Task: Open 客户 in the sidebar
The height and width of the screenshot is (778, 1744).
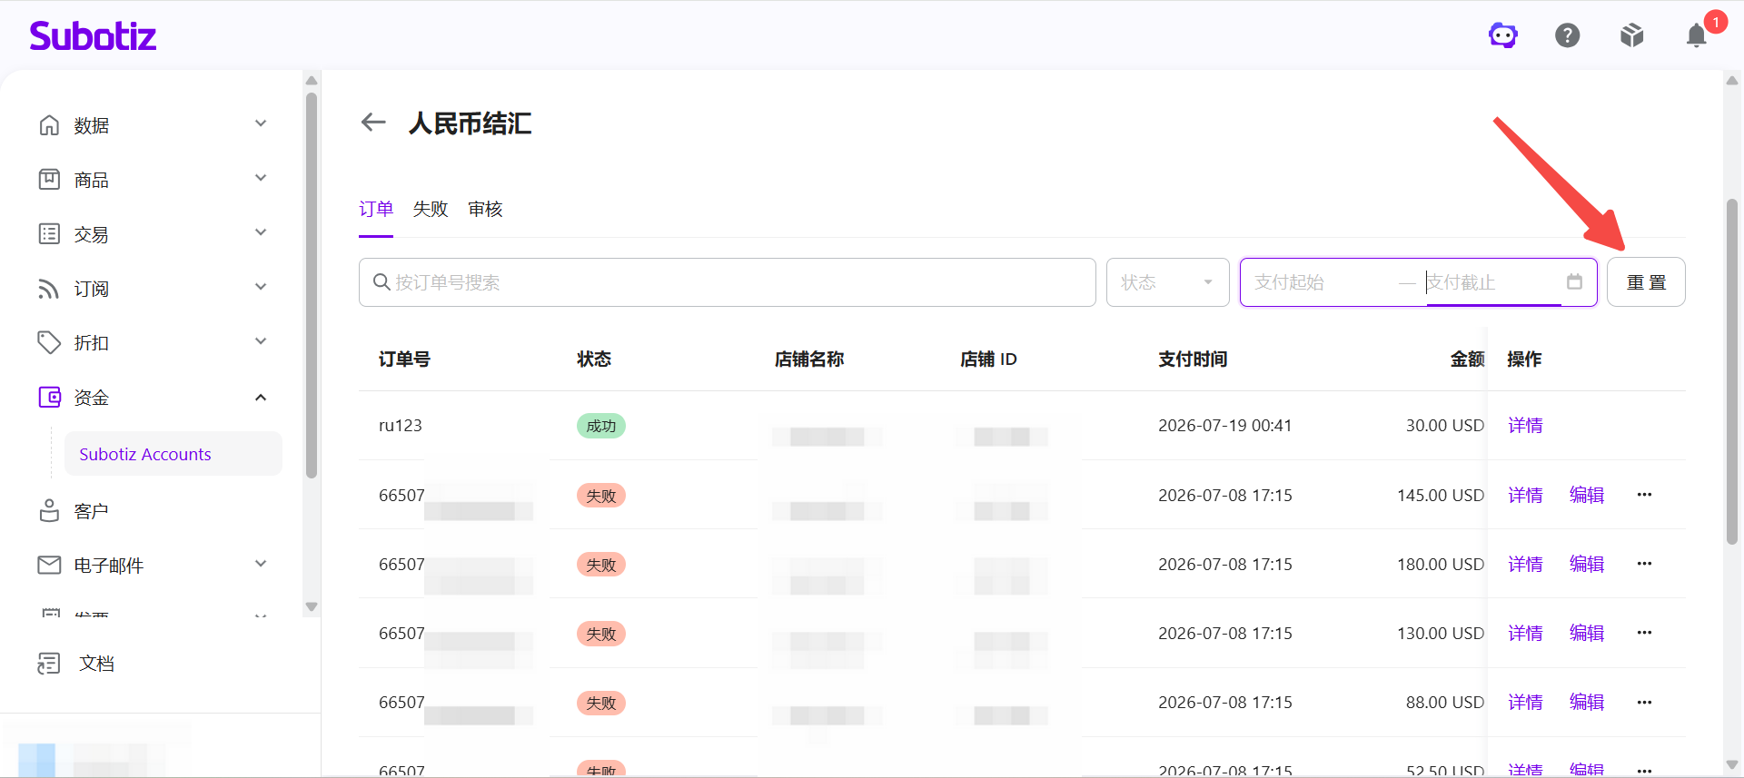Action: click(x=91, y=511)
